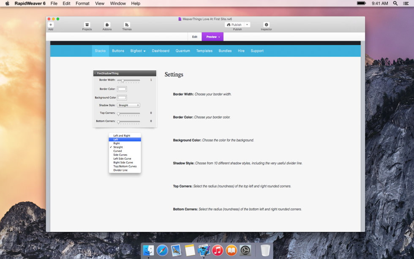
Task: Open the Inspector info icon
Action: tap(266, 25)
